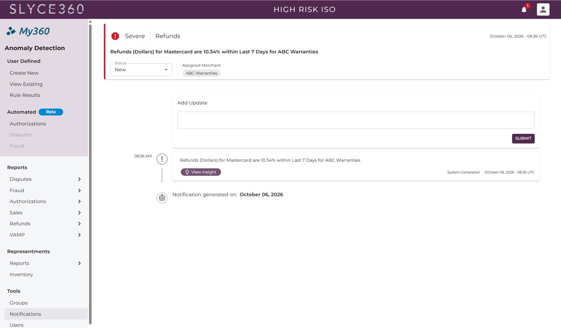Click the Refunds category label in alert header
The height and width of the screenshot is (328, 561).
pos(167,36)
